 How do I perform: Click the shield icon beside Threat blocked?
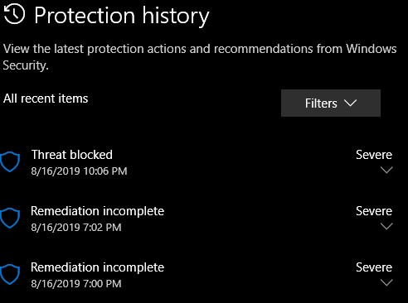(10, 162)
